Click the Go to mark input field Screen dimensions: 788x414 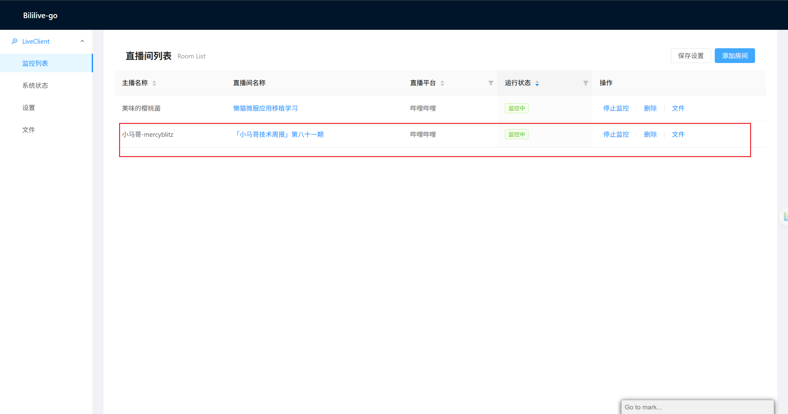coord(697,407)
